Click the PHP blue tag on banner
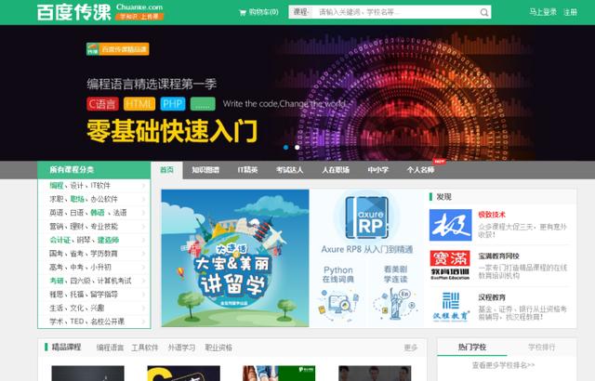 173,104
